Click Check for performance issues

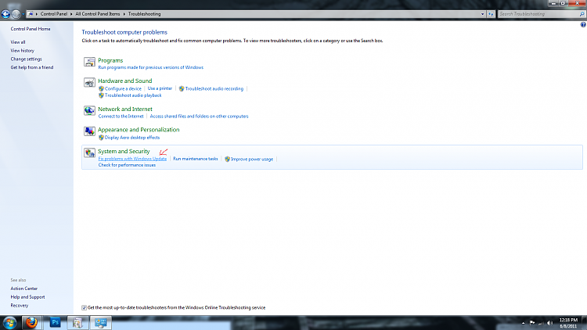[x=127, y=165]
